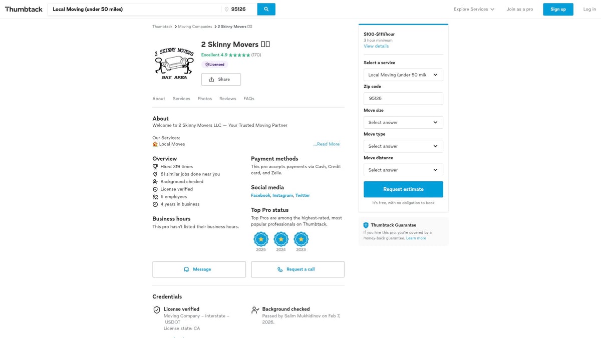Click the Thumbtack logo in header
The width and height of the screenshot is (601, 338).
[24, 9]
